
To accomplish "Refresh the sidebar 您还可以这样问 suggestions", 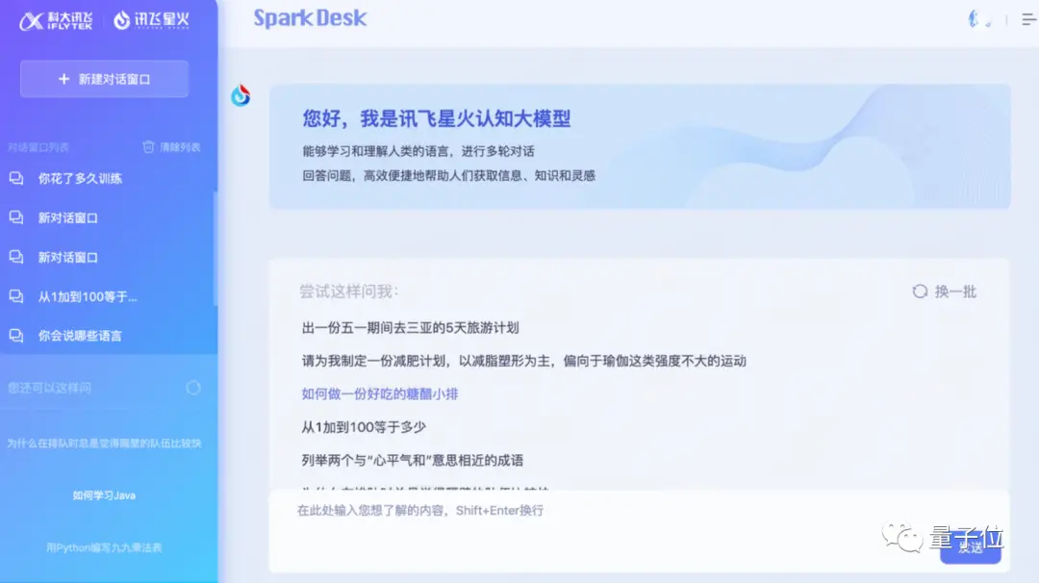I will tap(192, 389).
